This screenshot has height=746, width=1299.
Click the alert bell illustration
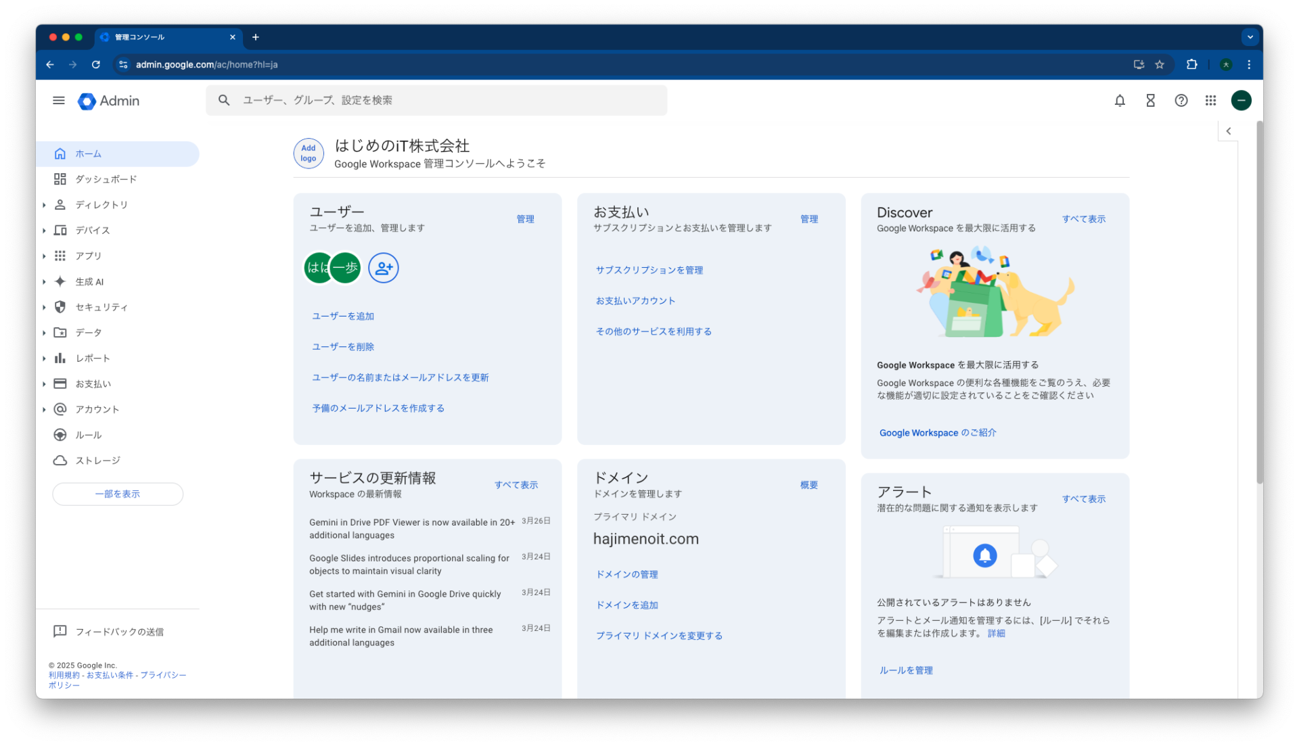[985, 555]
